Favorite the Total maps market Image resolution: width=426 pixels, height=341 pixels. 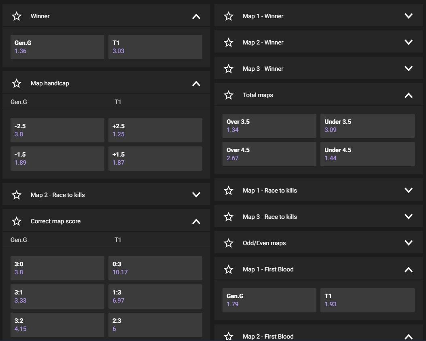[229, 95]
